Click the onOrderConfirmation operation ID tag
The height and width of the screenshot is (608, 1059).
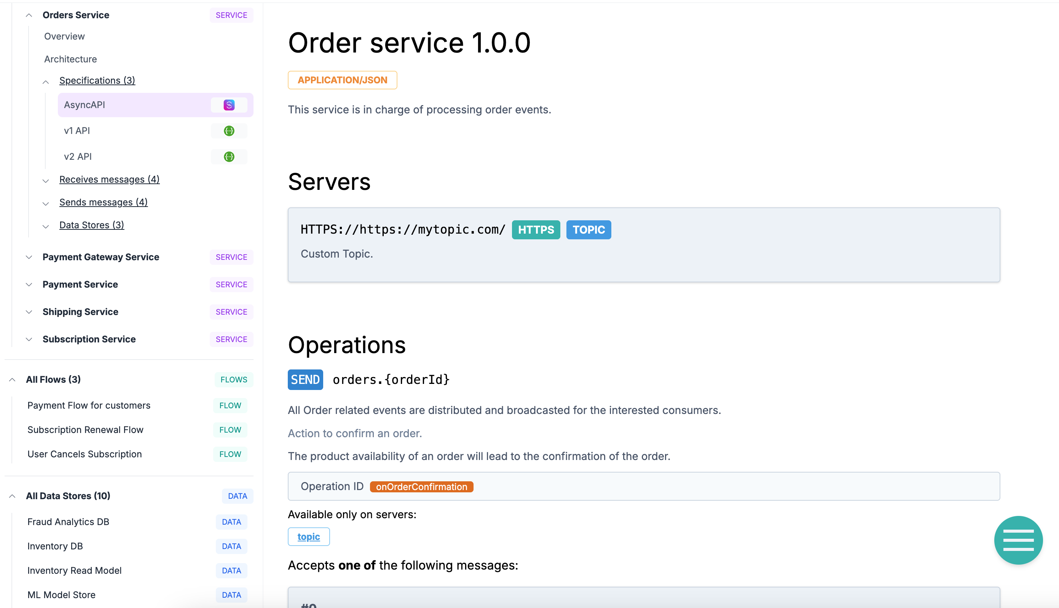(x=421, y=487)
